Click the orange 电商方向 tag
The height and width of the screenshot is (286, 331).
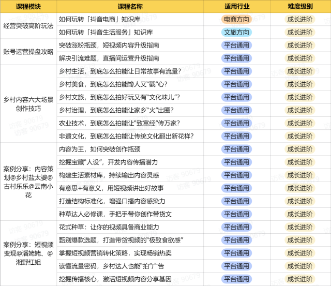point(237,19)
